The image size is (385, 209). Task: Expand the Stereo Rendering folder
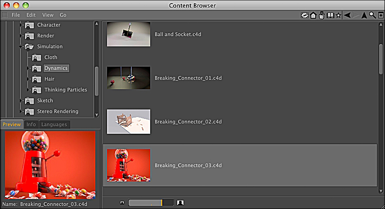coord(21,112)
